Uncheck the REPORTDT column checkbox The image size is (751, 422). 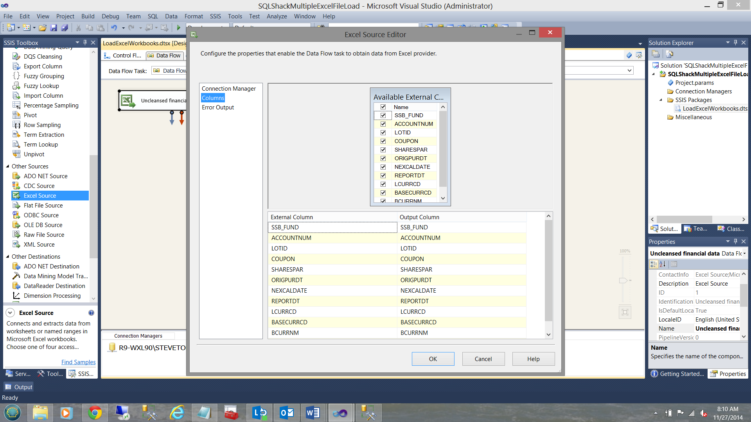[383, 175]
